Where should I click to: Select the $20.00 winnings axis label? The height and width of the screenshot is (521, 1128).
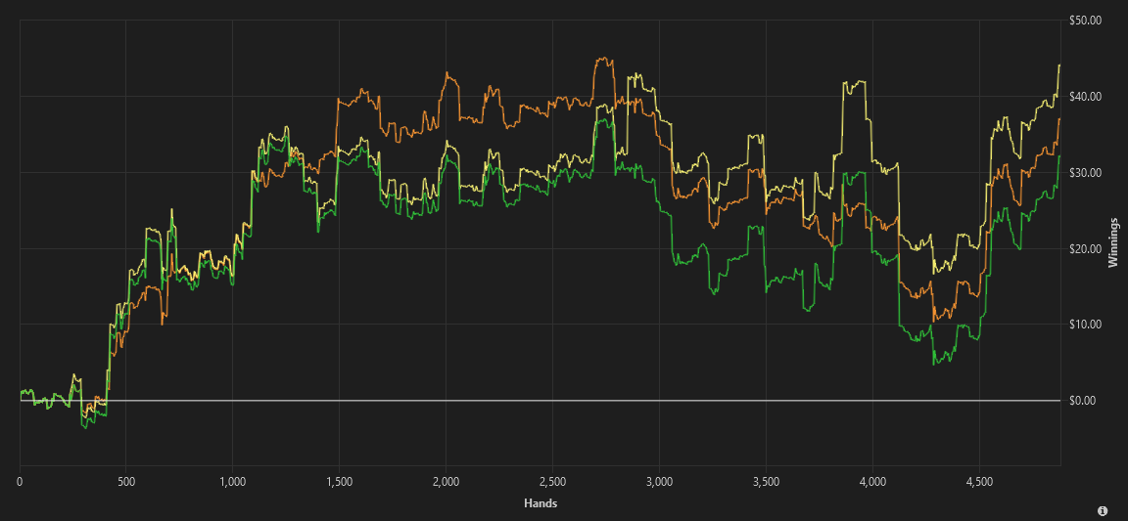(1086, 248)
